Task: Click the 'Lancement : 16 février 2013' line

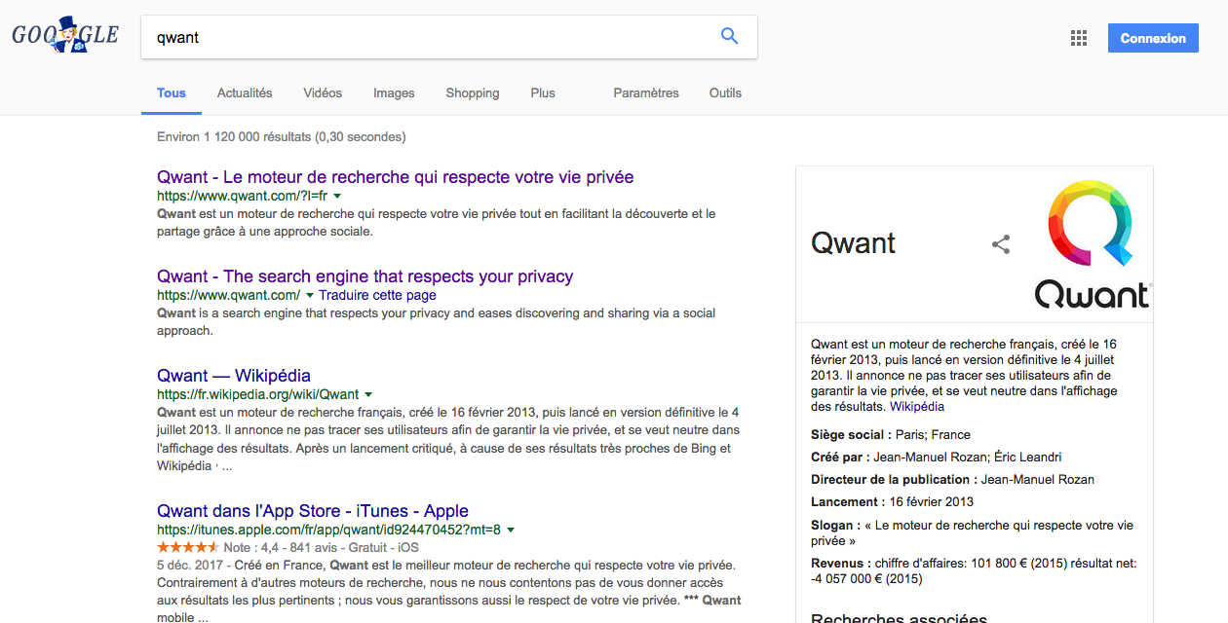Action: click(893, 502)
